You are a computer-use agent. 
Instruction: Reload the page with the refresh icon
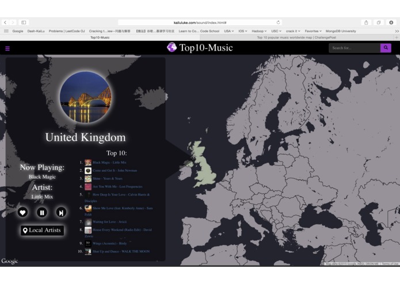(x=278, y=22)
